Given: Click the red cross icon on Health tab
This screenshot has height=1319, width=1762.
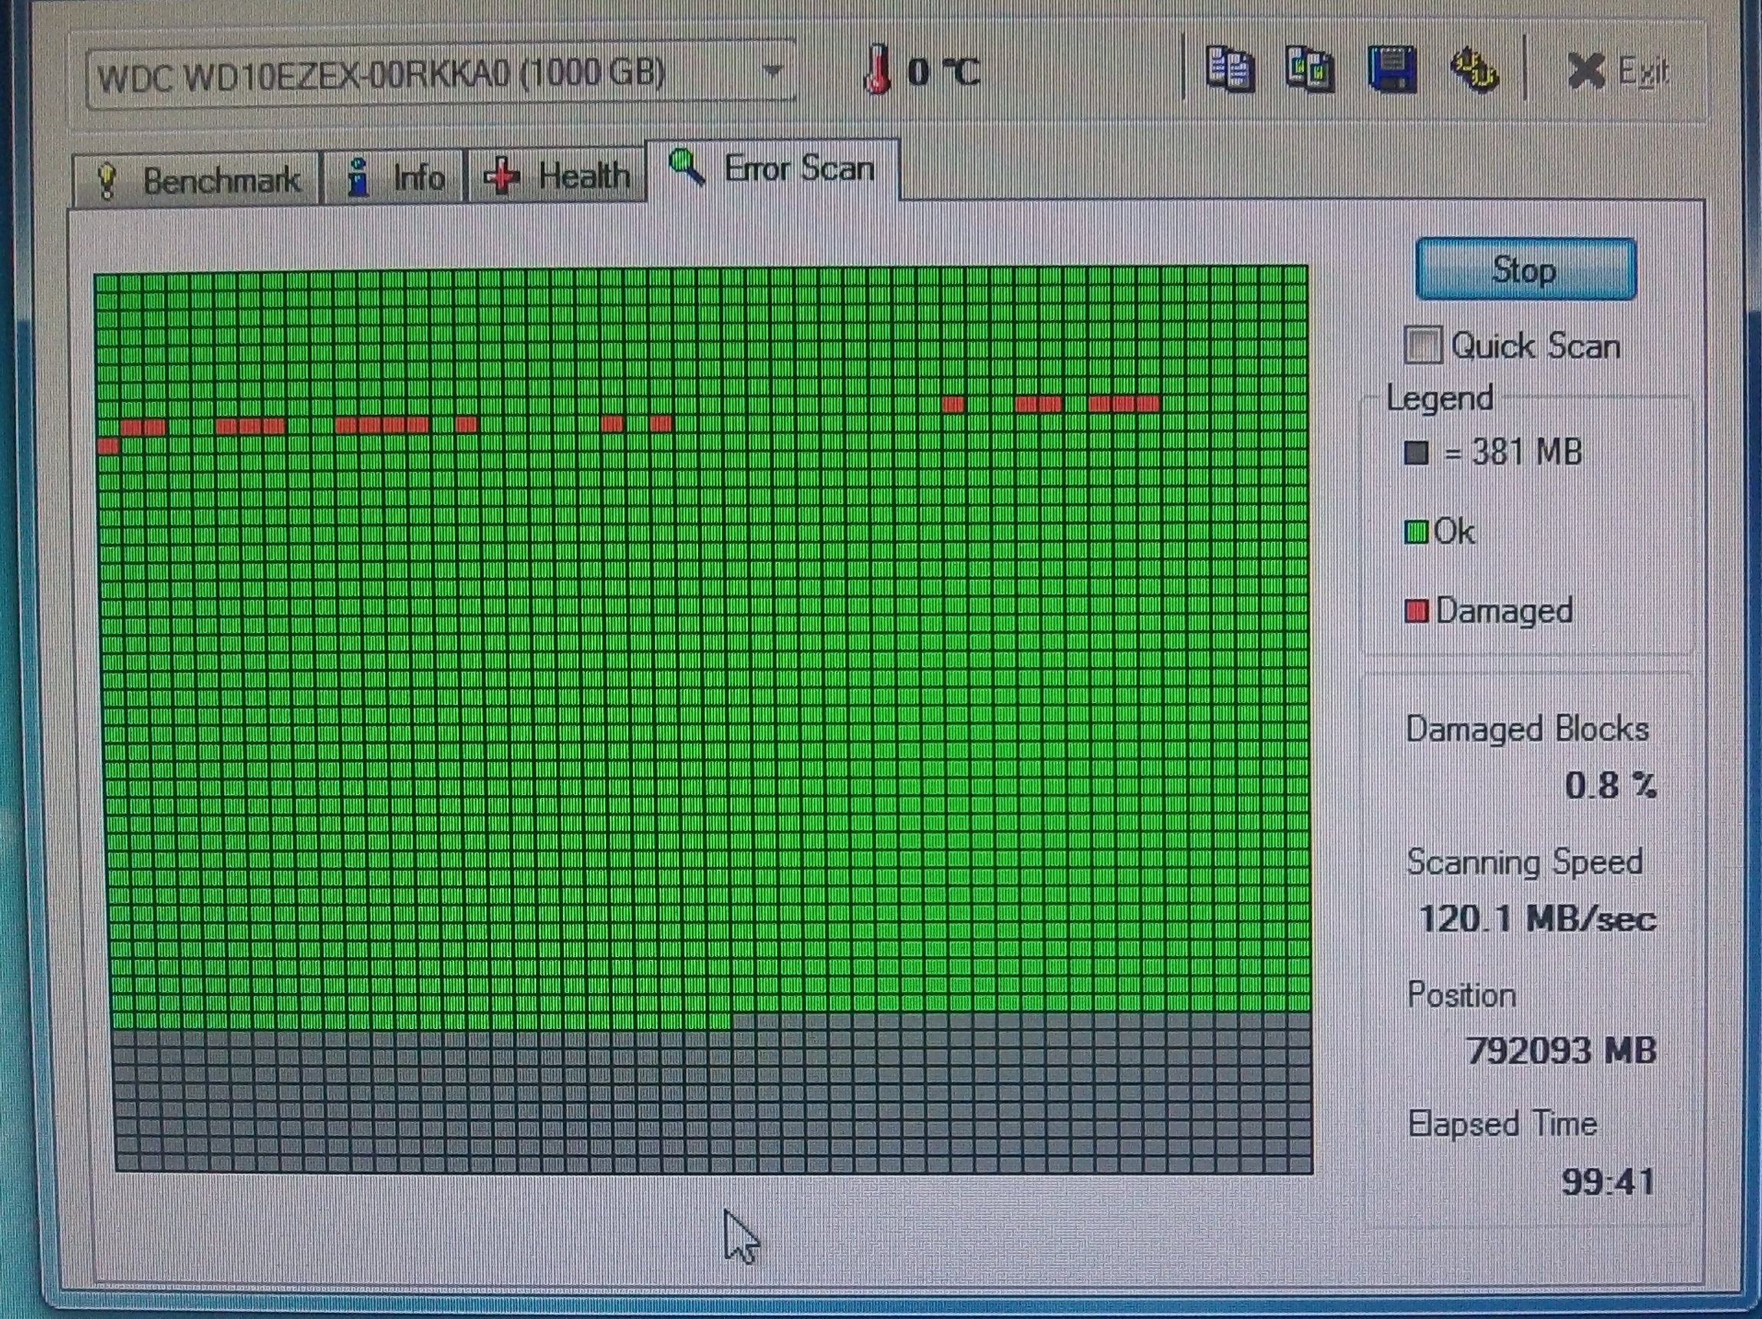Looking at the screenshot, I should [502, 176].
